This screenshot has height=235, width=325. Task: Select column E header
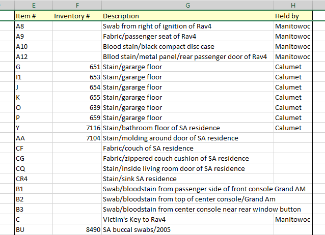[x=33, y=5]
